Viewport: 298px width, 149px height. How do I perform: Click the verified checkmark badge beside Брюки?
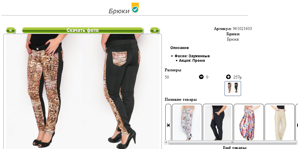pos(135,8)
